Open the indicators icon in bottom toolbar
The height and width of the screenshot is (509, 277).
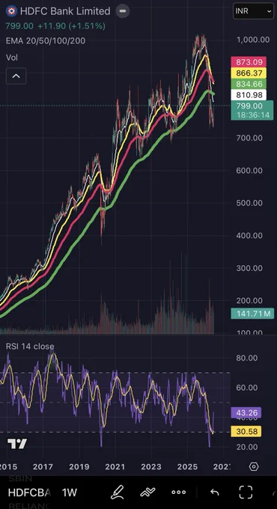pos(147,493)
